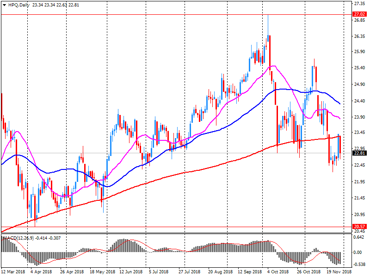Click the -0.538 MACD scale label
Image resolution: width=370 pixels, height=277 pixels.
(359, 264)
